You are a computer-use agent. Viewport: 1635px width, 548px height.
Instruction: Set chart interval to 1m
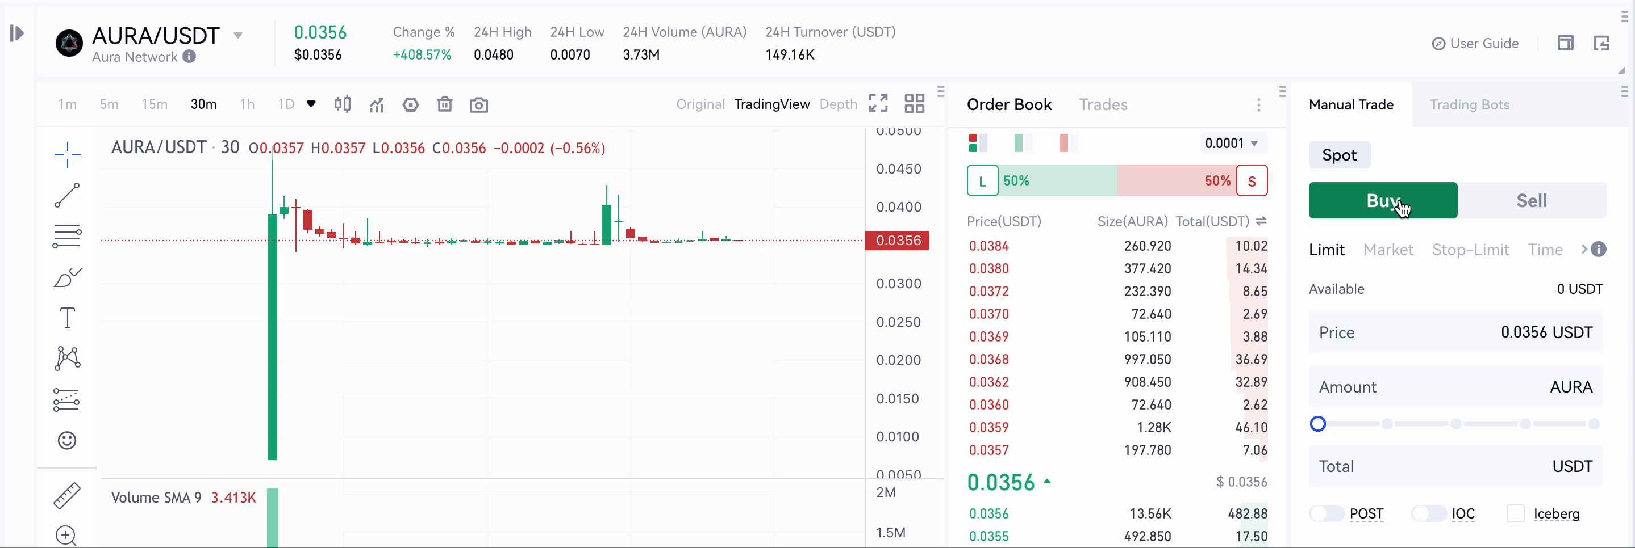[x=67, y=104]
